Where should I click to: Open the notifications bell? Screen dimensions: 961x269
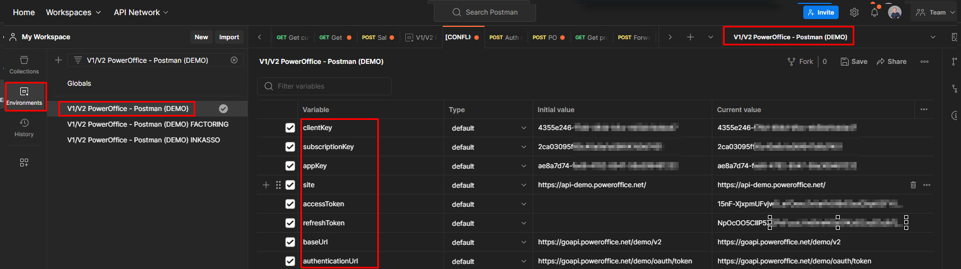(874, 12)
